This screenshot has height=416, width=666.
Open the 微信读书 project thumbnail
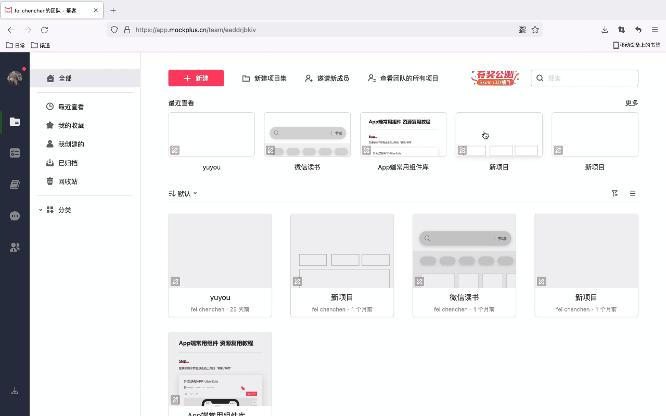coord(464,251)
